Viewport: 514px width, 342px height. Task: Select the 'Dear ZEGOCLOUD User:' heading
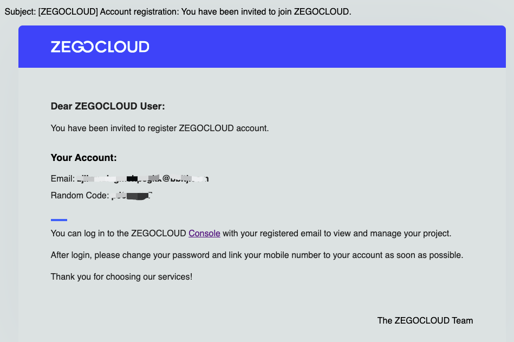(107, 106)
